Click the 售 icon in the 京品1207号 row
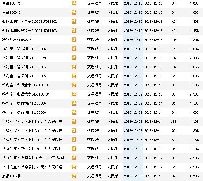 point(74,3)
